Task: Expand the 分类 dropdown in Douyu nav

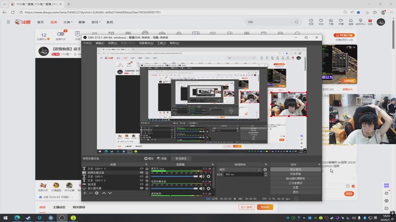Action: point(68,22)
